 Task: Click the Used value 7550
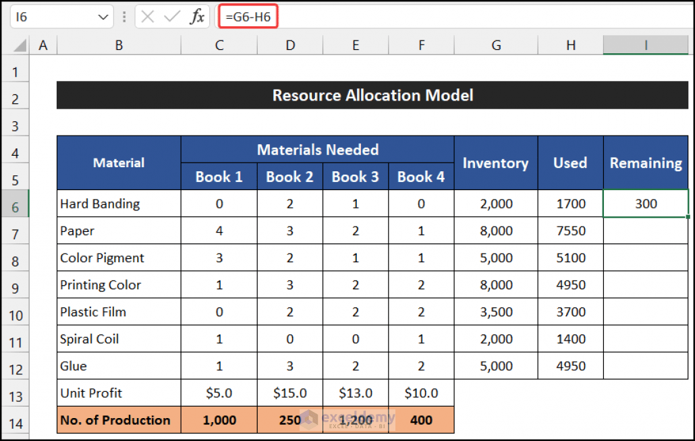[570, 231]
